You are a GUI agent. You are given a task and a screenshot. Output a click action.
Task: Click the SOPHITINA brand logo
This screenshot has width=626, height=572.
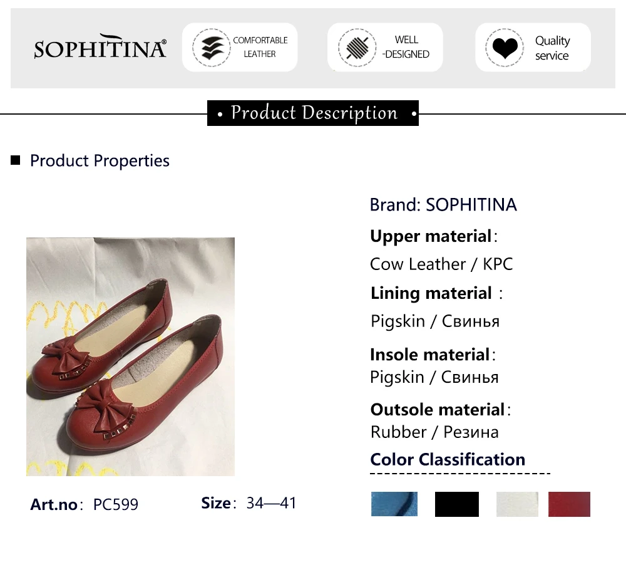point(100,48)
